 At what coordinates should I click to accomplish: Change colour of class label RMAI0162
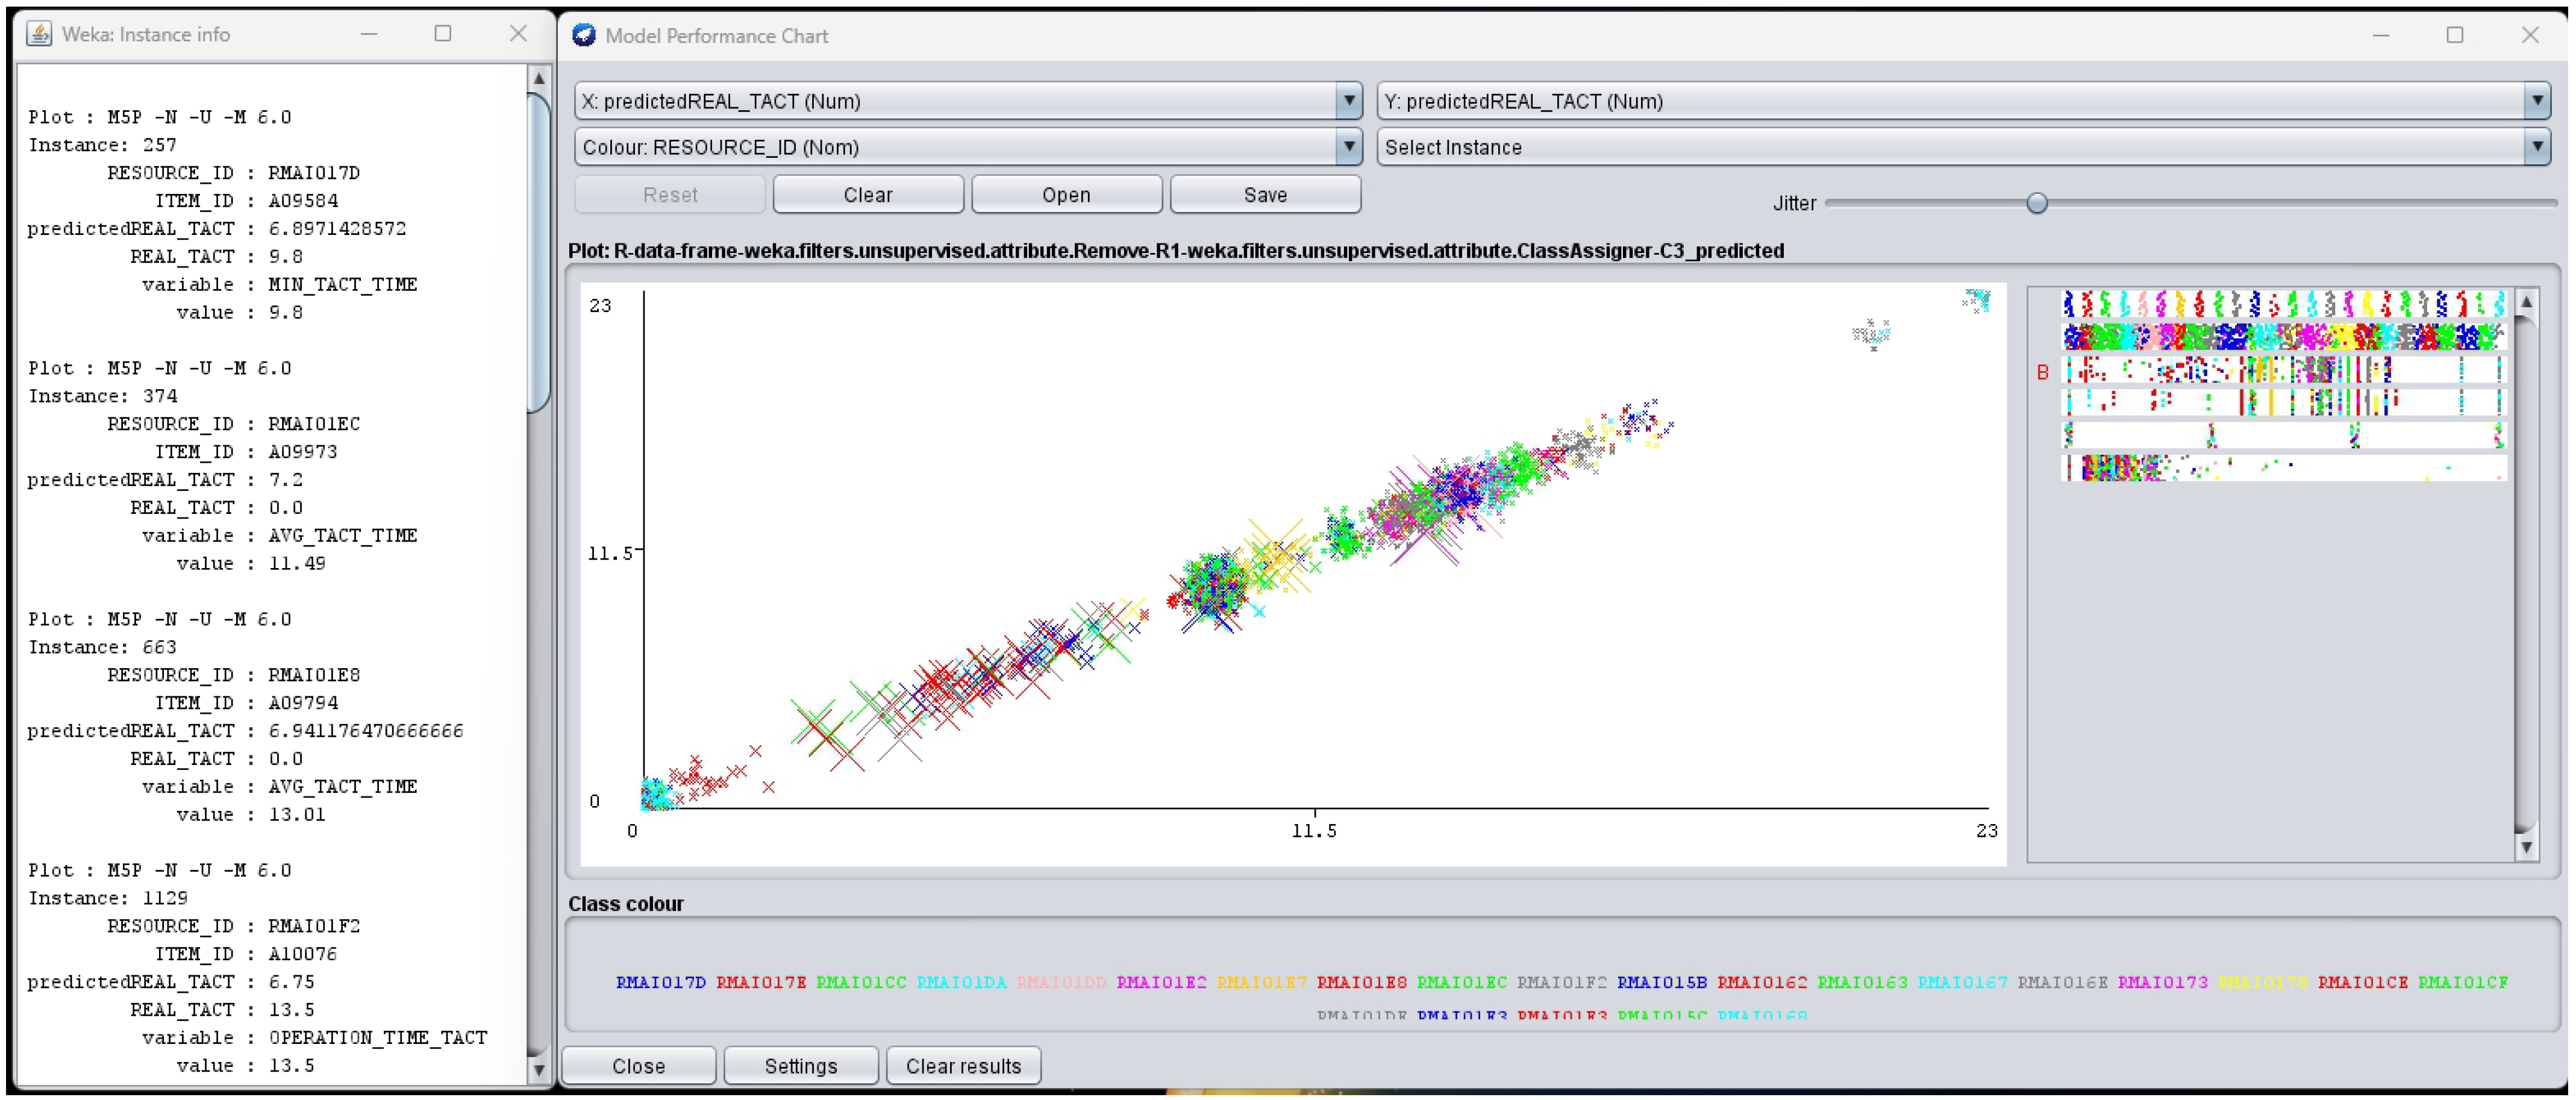tap(1762, 982)
